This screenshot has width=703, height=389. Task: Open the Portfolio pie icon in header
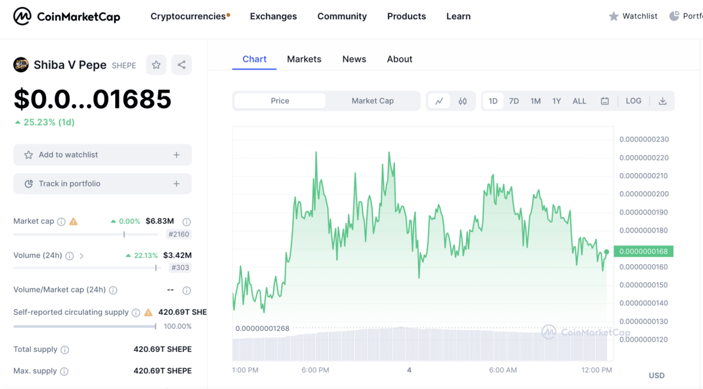[x=674, y=16]
